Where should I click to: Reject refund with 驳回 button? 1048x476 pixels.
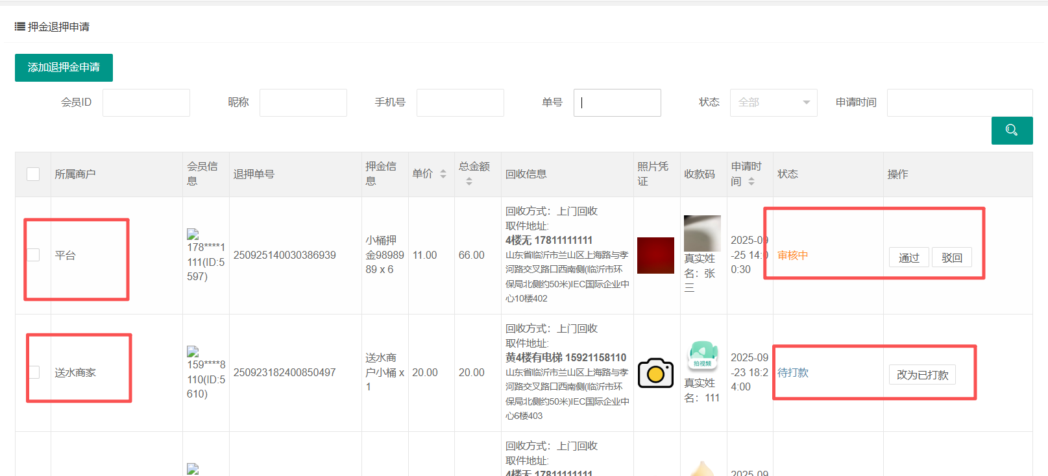pos(951,257)
